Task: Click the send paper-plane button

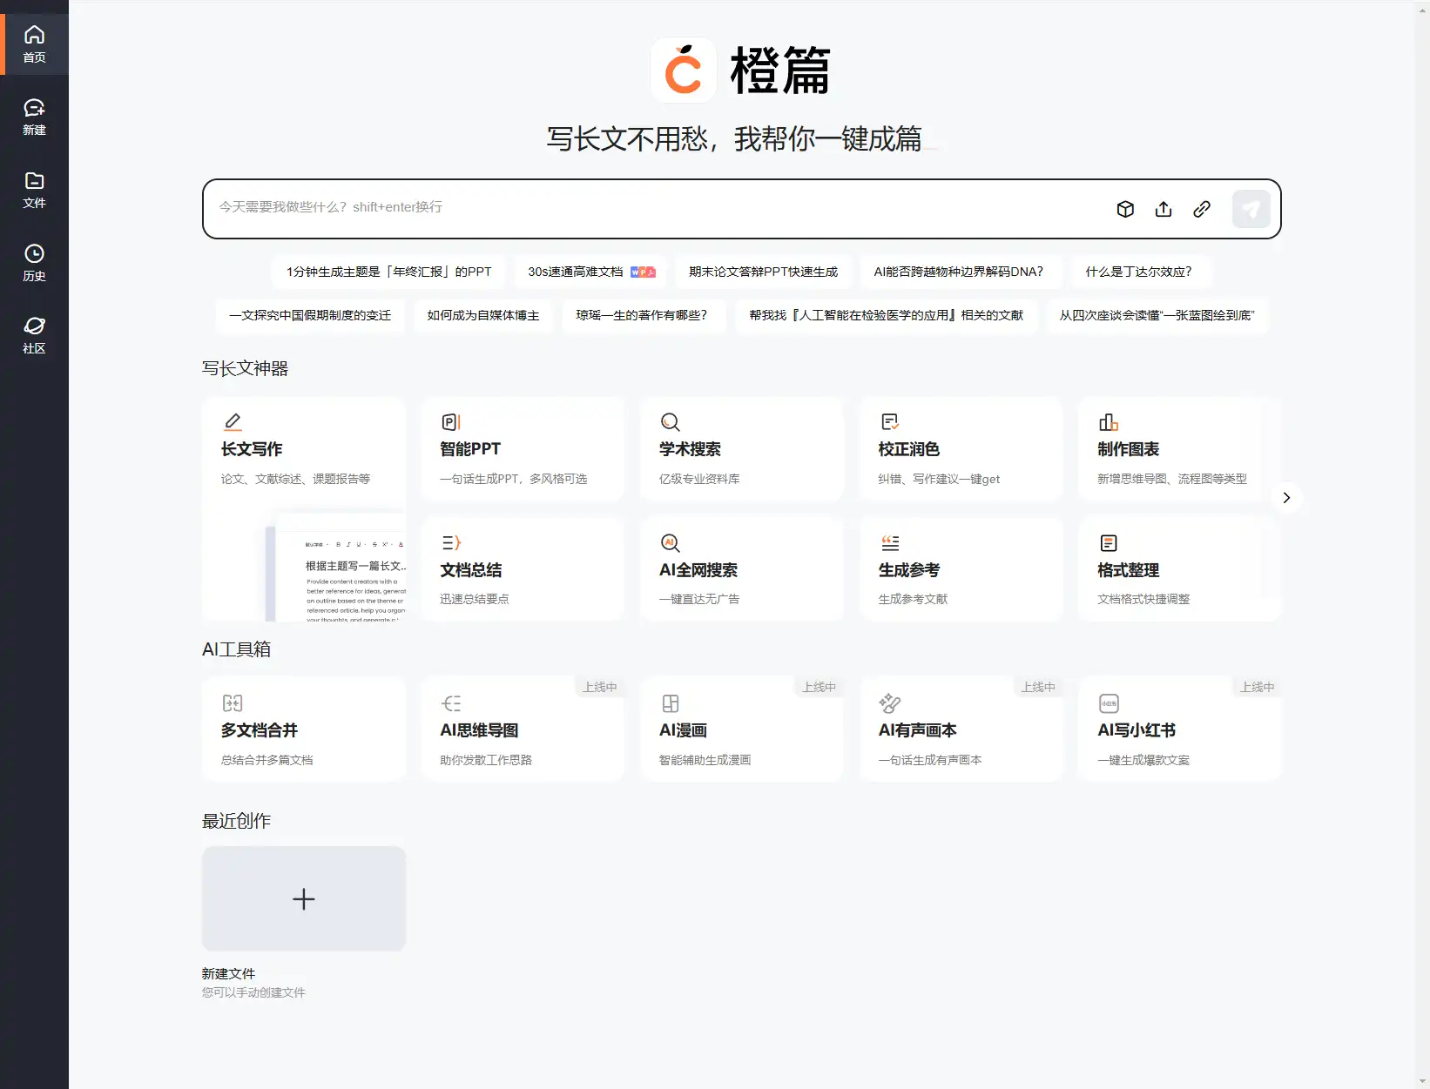Action: click(x=1251, y=209)
